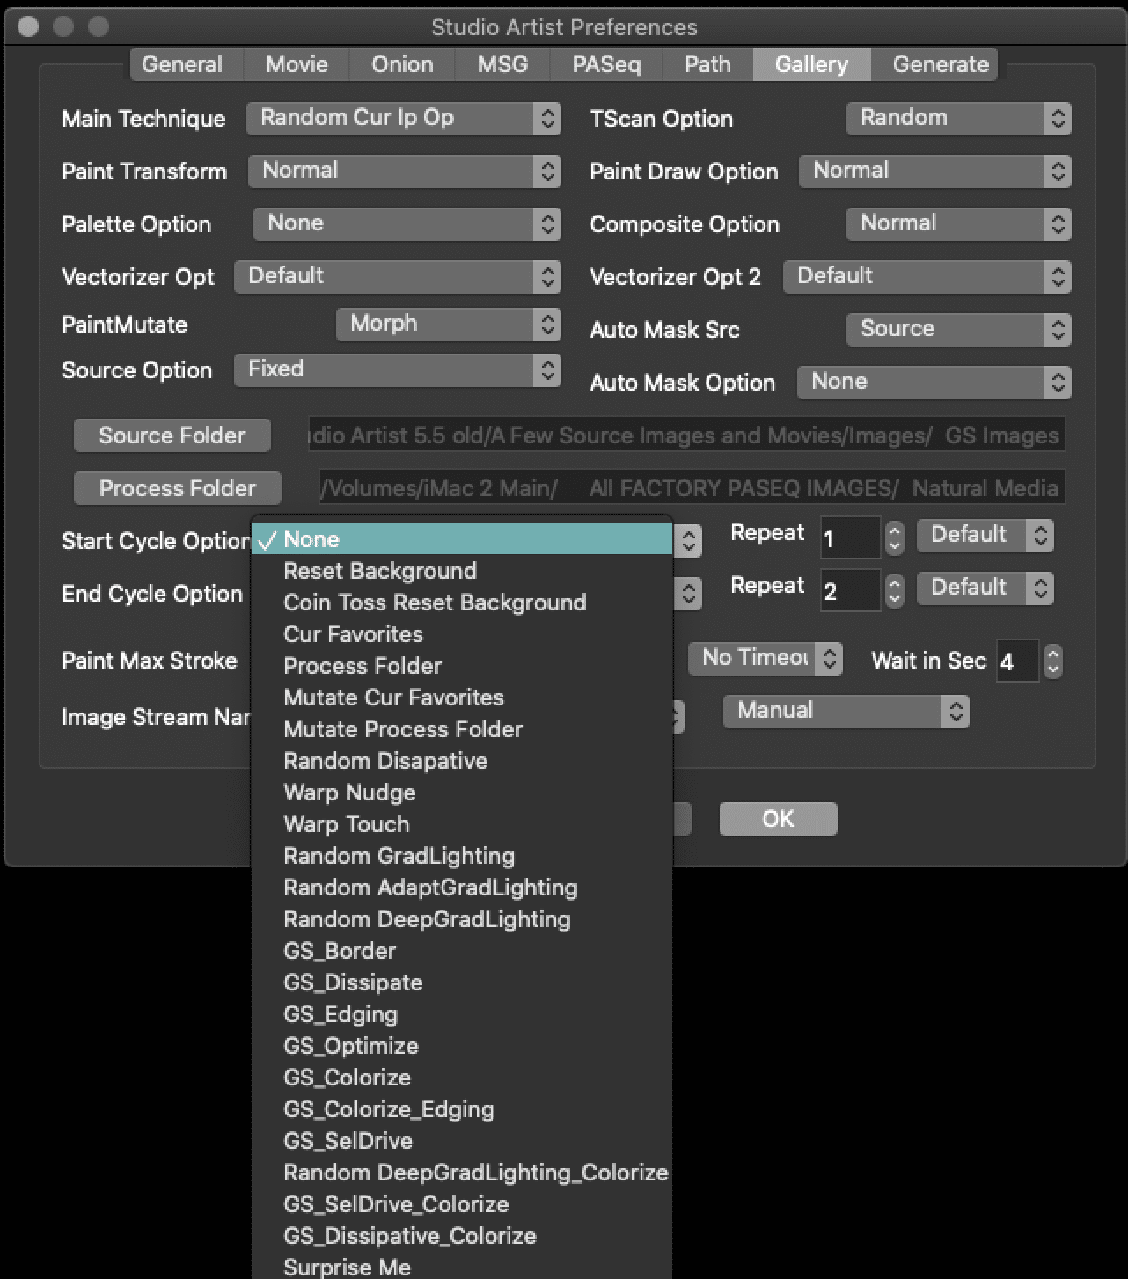
Task: Select GS_Dissipative_Colorize menu option
Action: tap(462, 1236)
